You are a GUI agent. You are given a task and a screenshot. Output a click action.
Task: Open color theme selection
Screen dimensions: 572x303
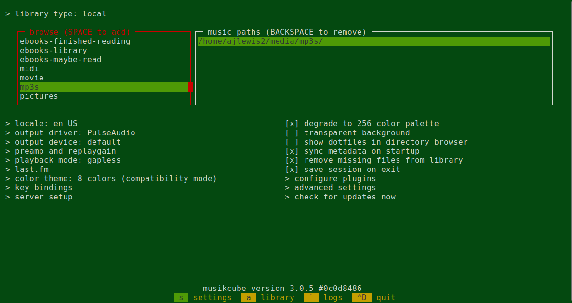[x=111, y=178]
